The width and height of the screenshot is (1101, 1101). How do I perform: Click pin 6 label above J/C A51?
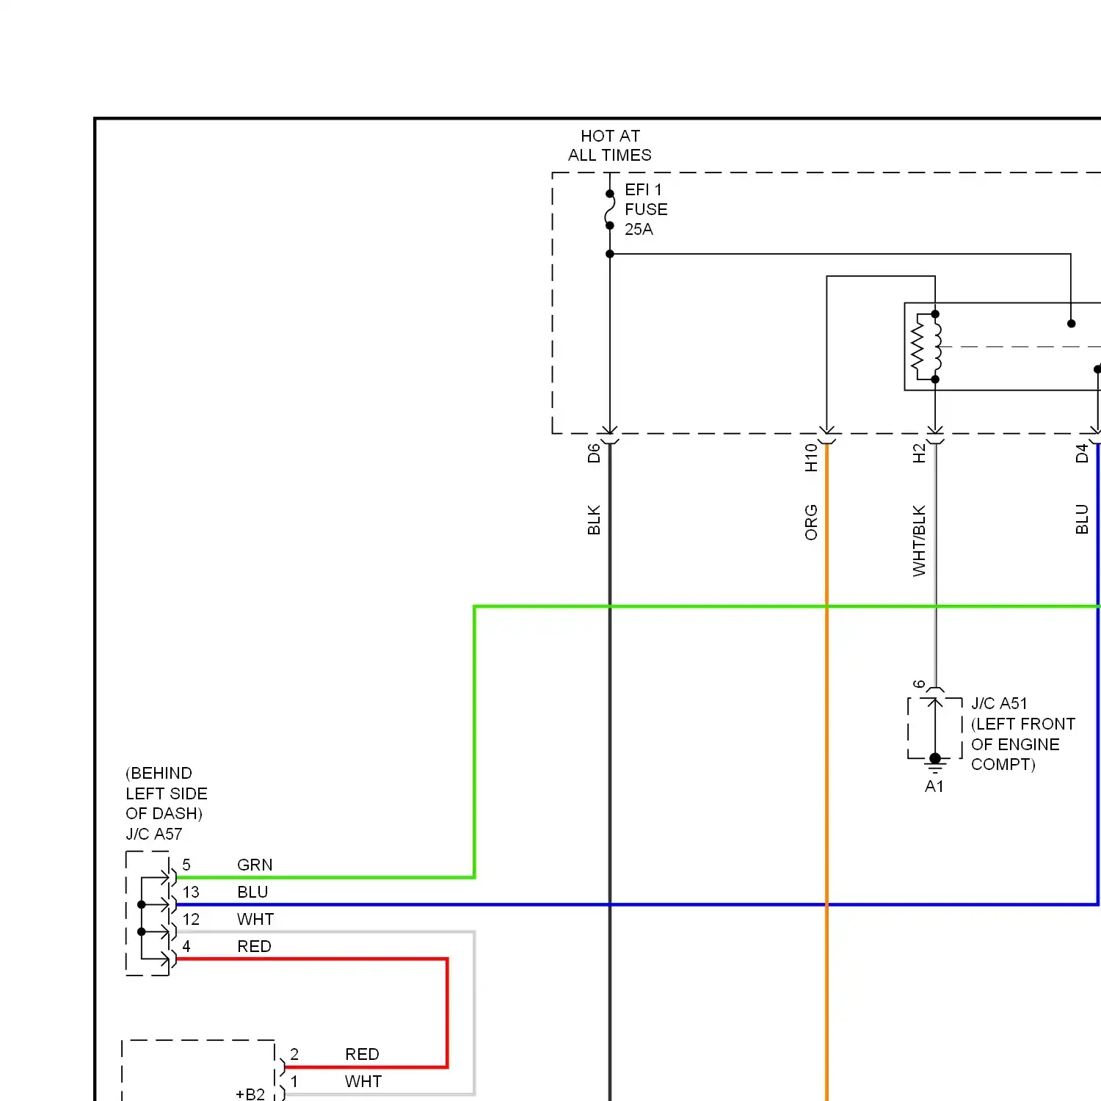coord(919,684)
